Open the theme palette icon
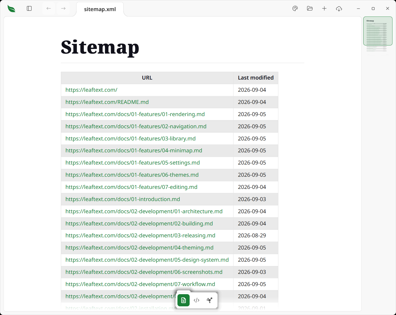396x315 pixels. point(295,8)
